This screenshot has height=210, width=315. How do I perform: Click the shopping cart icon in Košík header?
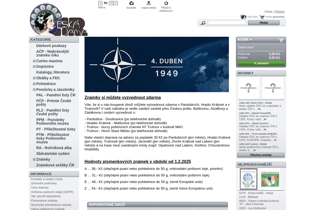pyautogui.click(x=281, y=40)
